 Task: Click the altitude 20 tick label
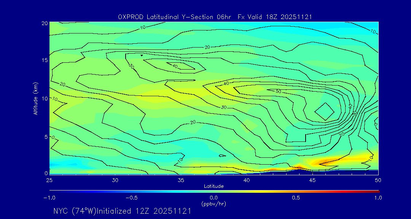tap(44, 23)
